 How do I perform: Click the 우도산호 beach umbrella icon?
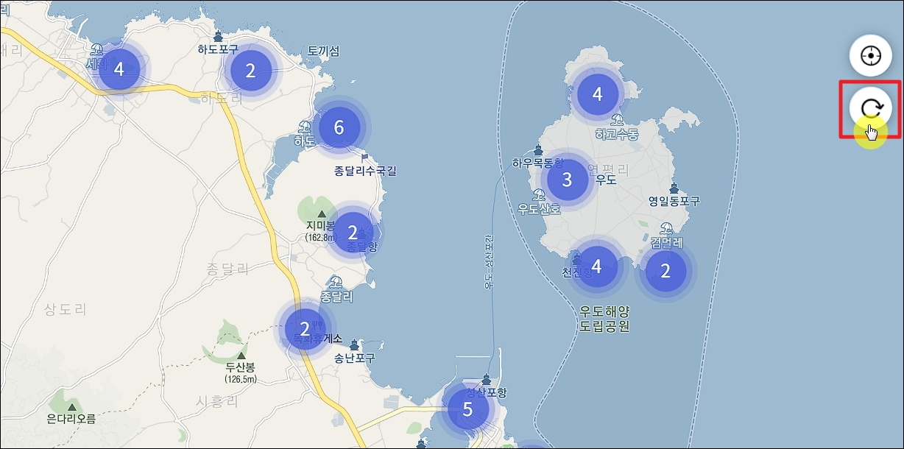tap(539, 195)
